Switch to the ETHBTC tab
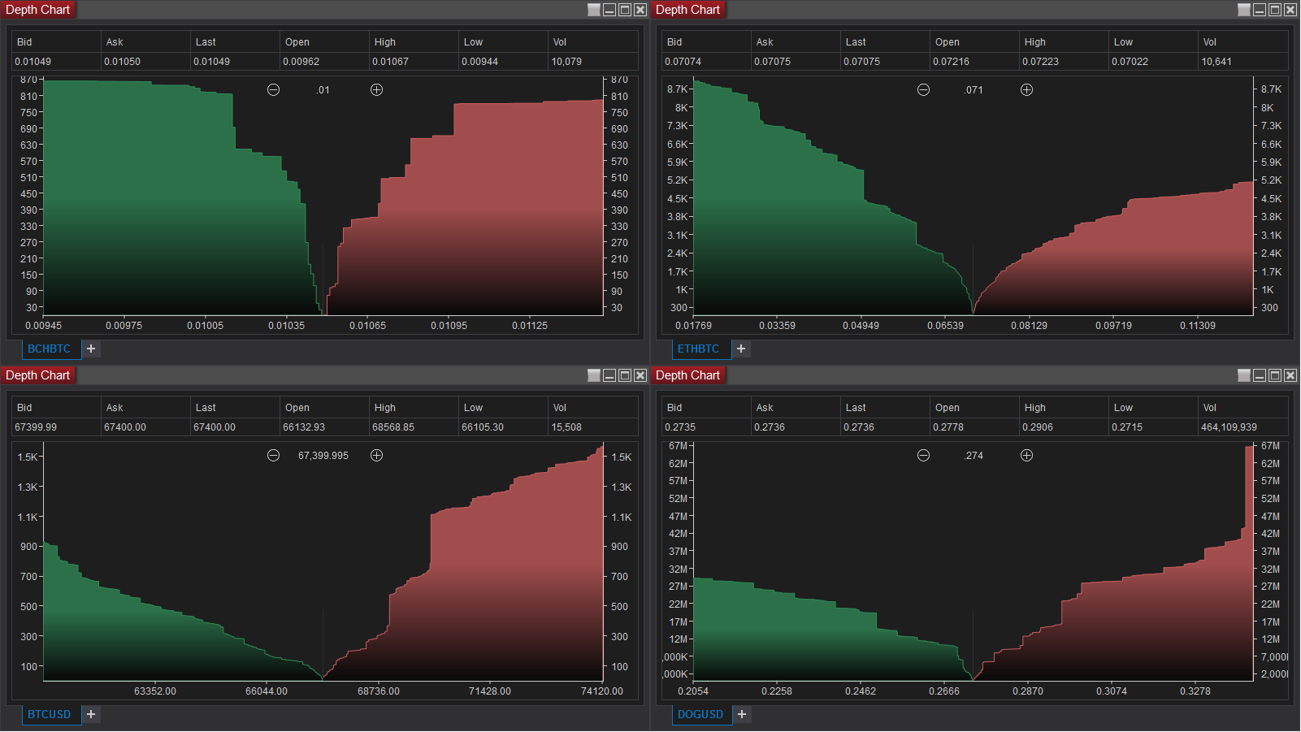The height and width of the screenshot is (732, 1301). click(698, 349)
